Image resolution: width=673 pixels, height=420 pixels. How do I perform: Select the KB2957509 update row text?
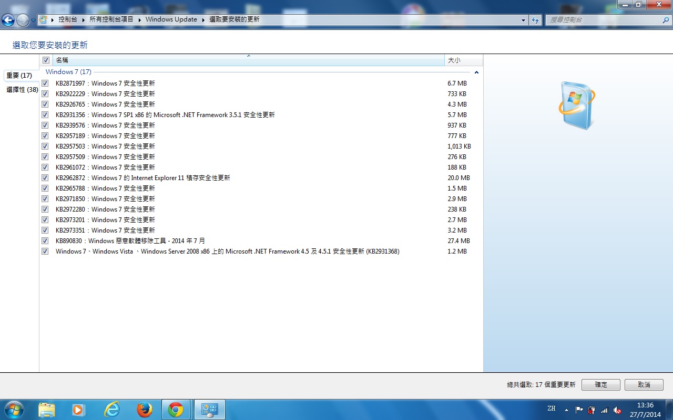click(105, 157)
